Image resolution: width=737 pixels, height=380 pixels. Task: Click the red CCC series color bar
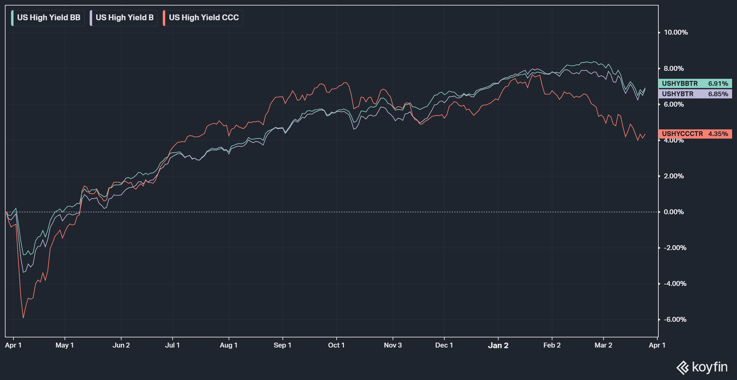[164, 18]
